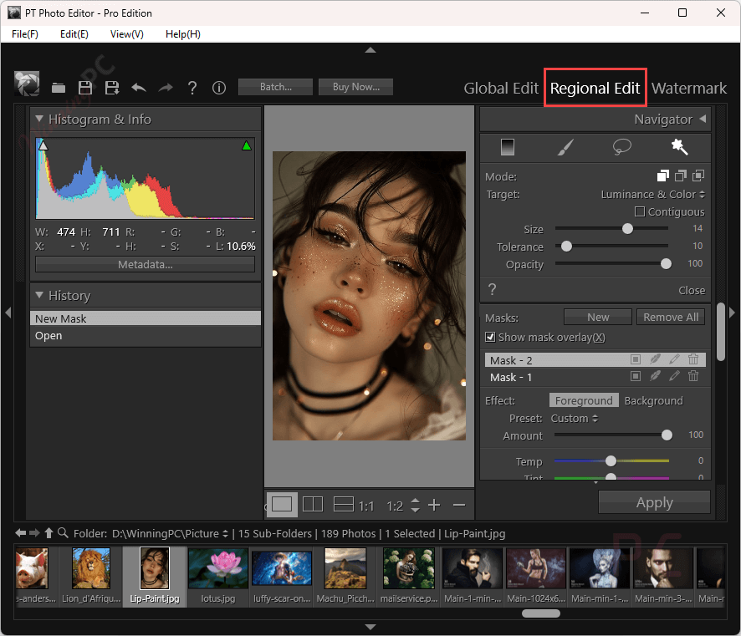Zoom in with the plus icon
The width and height of the screenshot is (741, 636).
(434, 506)
